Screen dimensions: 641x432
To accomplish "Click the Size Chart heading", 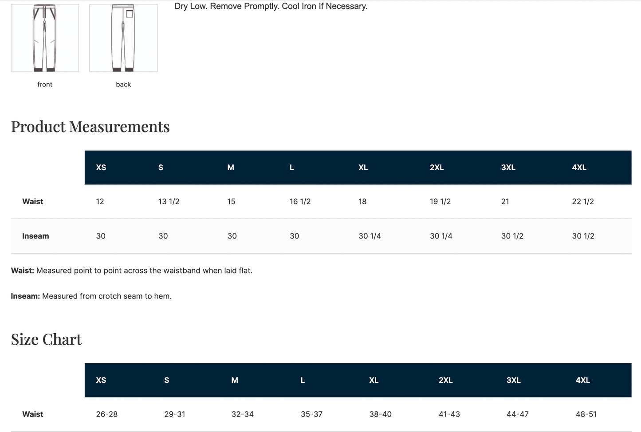I will pyautogui.click(x=47, y=339).
